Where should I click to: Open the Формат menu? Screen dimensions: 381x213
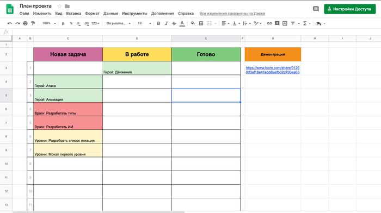tap(92, 14)
